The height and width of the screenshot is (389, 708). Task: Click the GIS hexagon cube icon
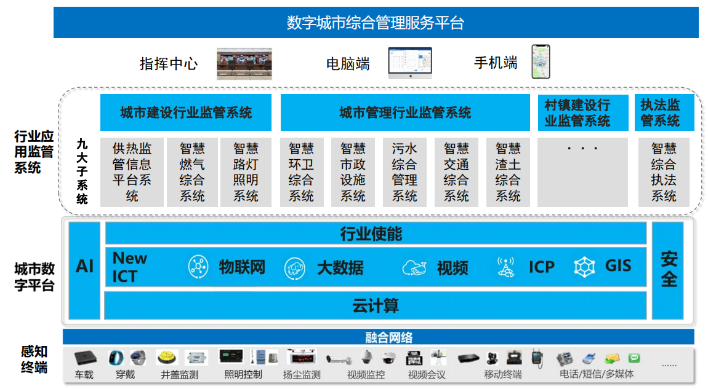click(584, 267)
